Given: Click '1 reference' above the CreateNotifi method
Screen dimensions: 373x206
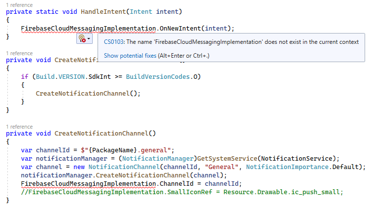Looking at the screenshot, I should pos(19,53).
